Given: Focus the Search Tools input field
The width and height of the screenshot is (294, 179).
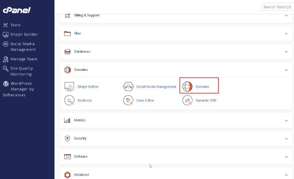Looking at the screenshot, I should (x=278, y=7).
